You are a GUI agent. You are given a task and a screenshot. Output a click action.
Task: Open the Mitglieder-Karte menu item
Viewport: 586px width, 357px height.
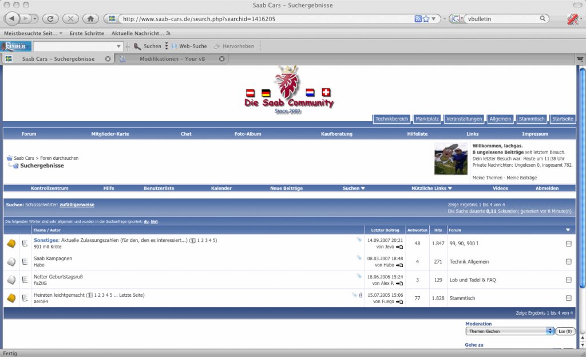[x=110, y=134]
